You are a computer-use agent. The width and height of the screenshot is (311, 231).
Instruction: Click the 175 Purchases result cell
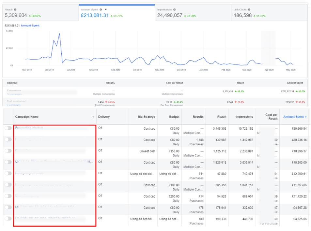[x=196, y=210]
